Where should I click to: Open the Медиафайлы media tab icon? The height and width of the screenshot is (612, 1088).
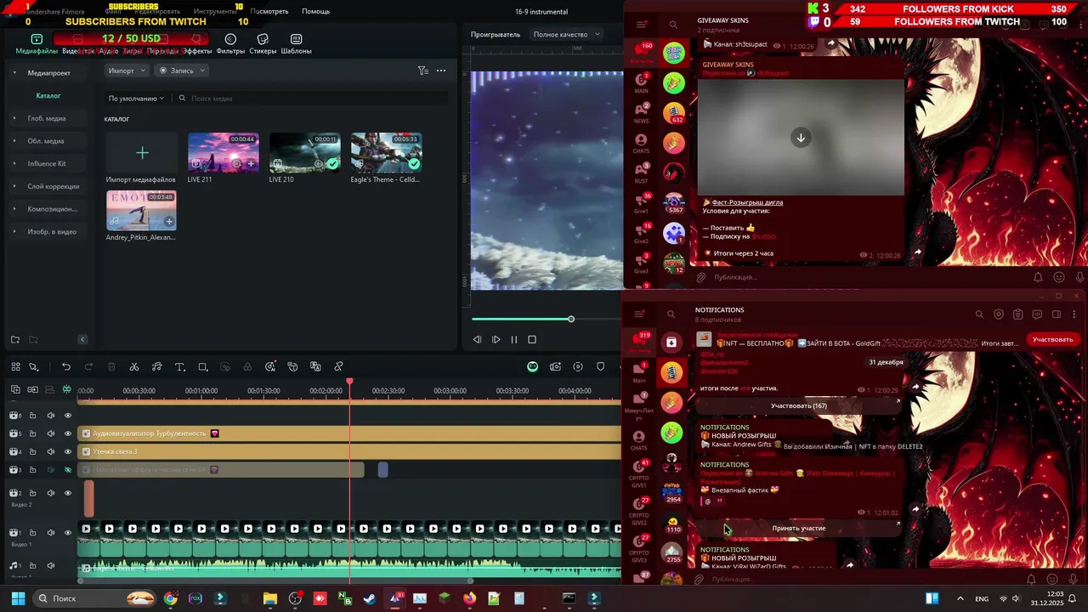click(x=37, y=39)
